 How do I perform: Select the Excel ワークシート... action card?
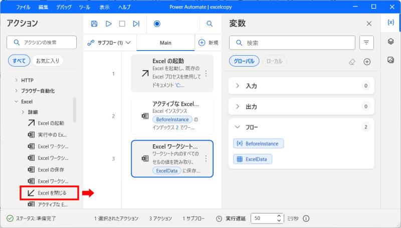172,159
